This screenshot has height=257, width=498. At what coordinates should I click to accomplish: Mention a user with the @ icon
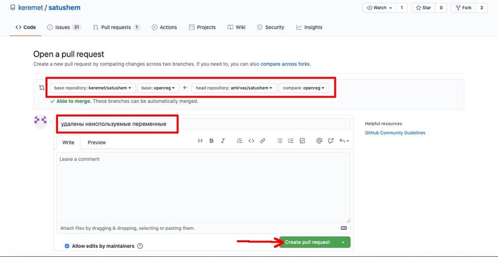click(319, 141)
